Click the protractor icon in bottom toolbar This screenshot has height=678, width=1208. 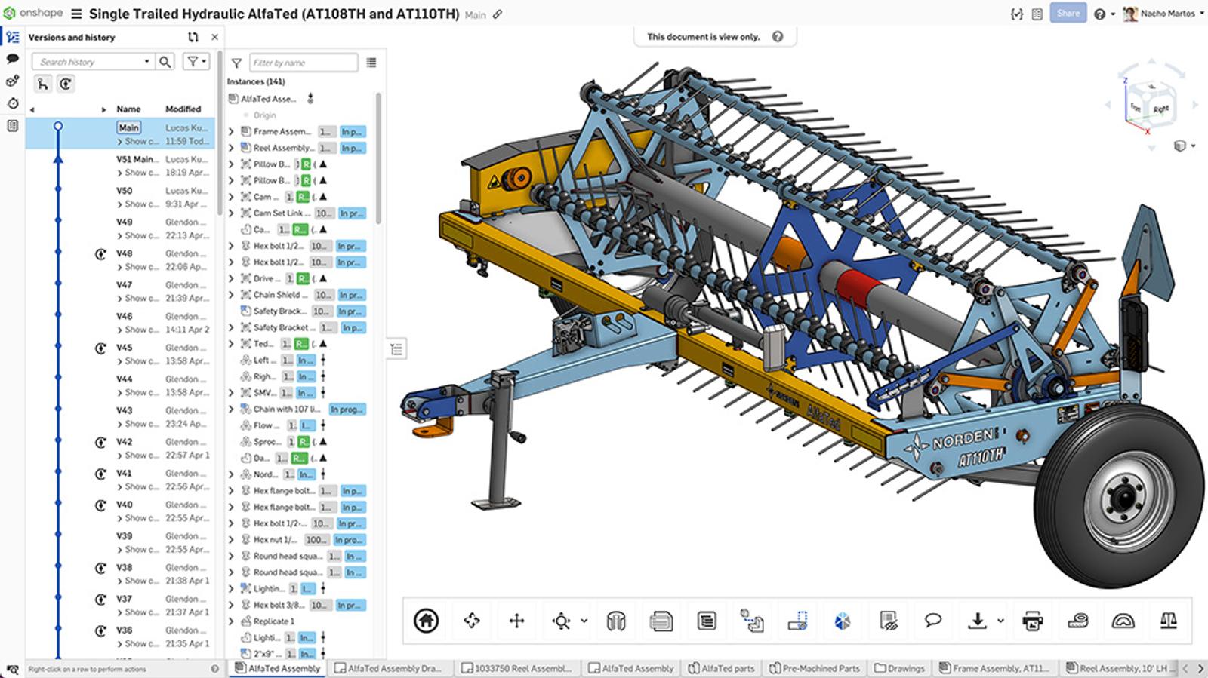pyautogui.click(x=1123, y=621)
